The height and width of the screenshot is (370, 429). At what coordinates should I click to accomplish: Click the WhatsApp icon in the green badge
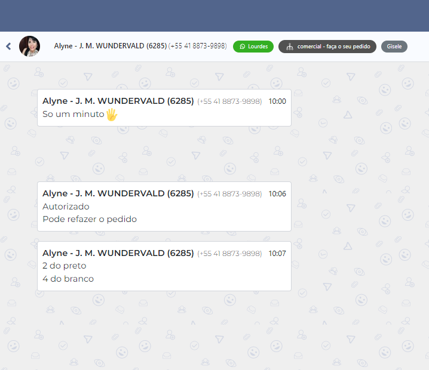click(x=242, y=47)
